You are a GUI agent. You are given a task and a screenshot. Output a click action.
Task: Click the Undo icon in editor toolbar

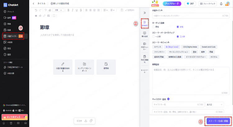tap(36, 10)
